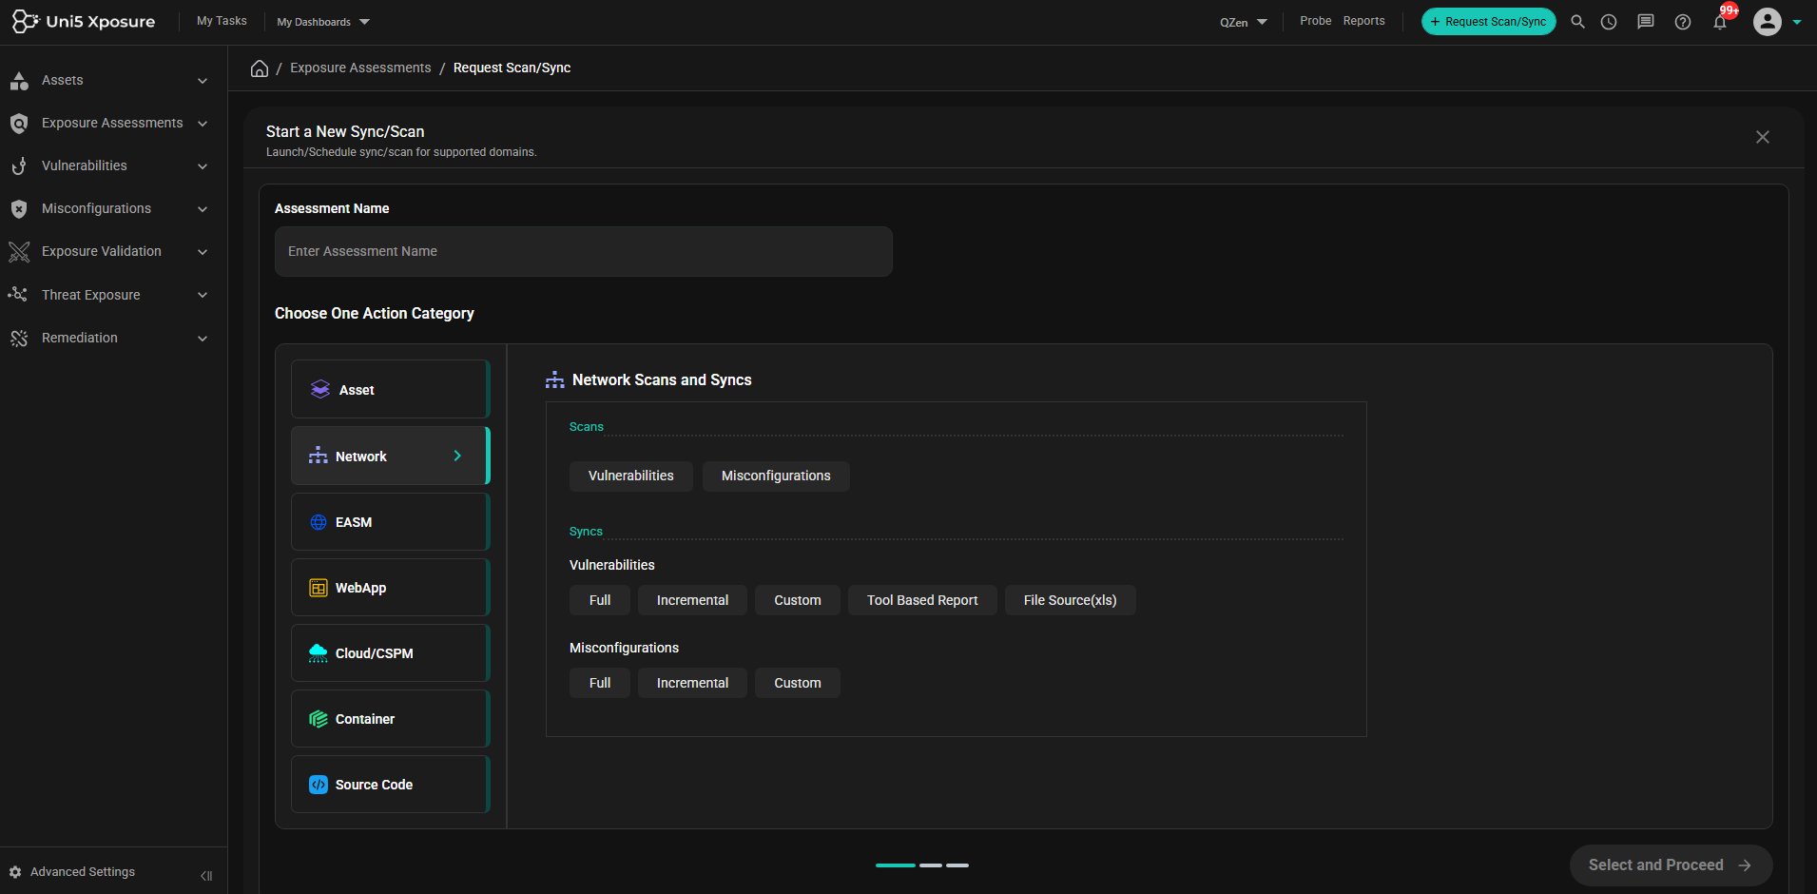Viewport: 1817px width, 894px height.
Task: Click the Network Scans and Syncs heading icon
Action: click(x=555, y=380)
